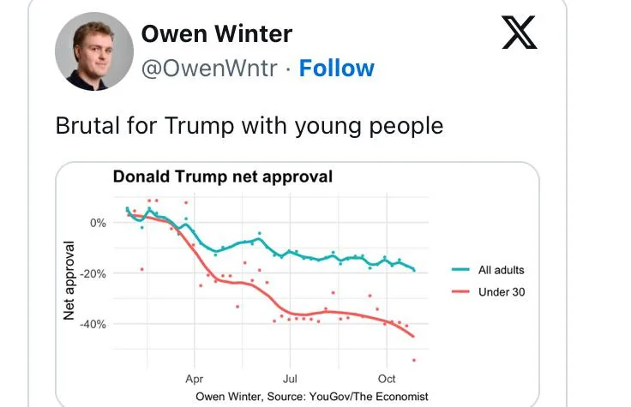Screen dimensions: 631x407
Task: Click the 0% y-axis tick label
Action: coord(98,223)
